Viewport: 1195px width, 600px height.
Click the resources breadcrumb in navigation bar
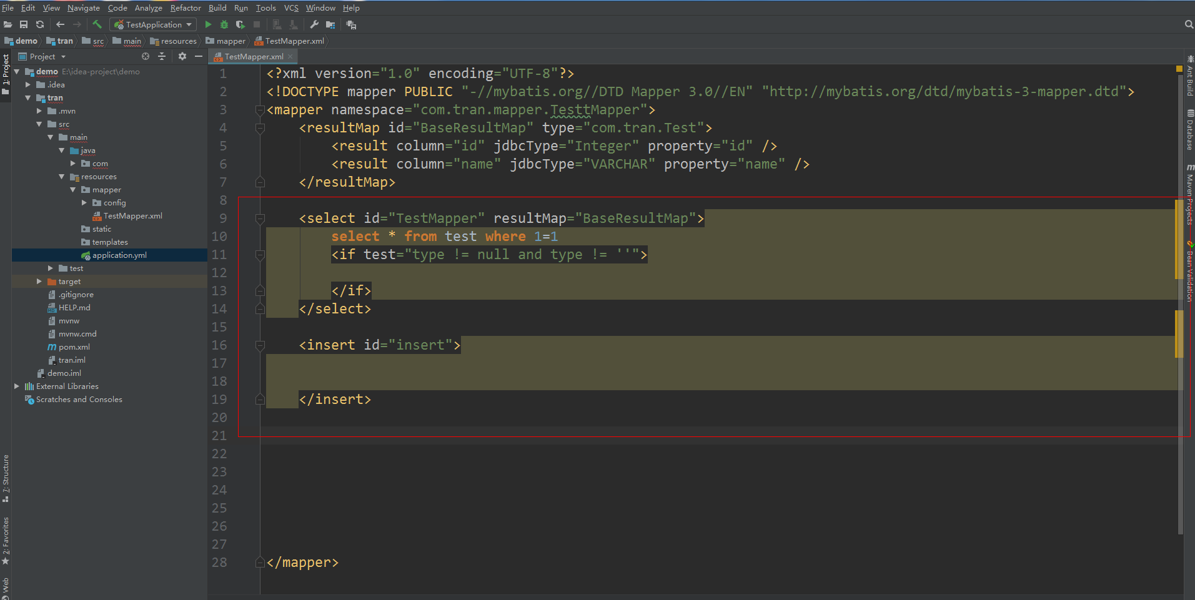coord(174,41)
